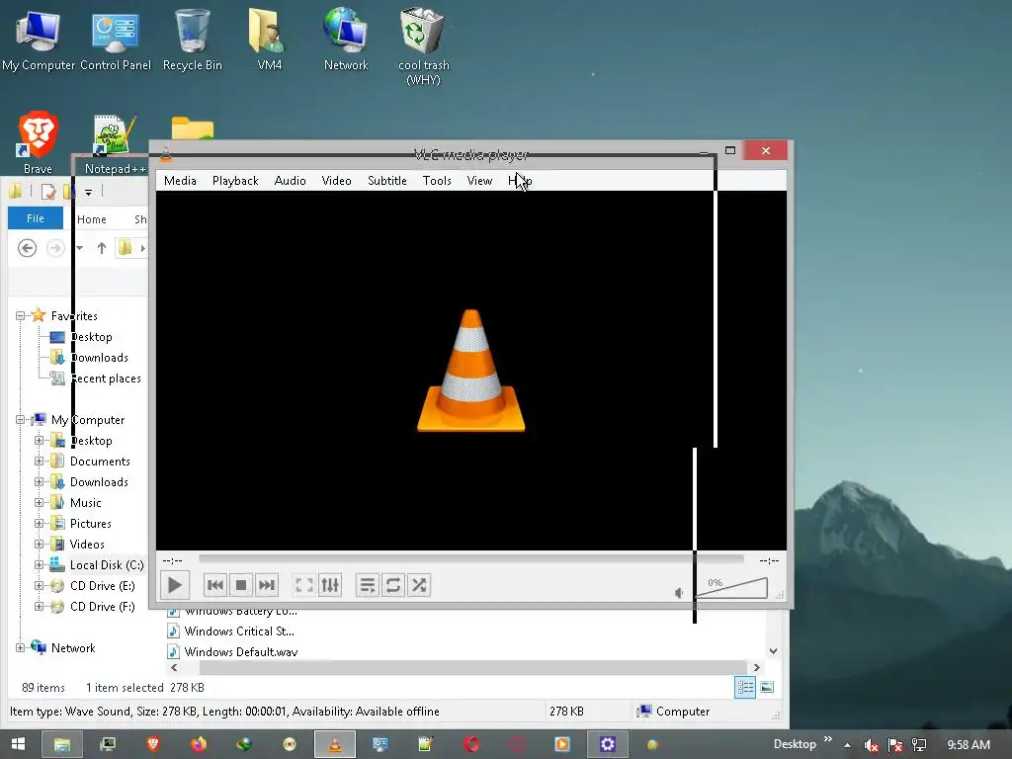Select Windows Critical St... sound file

(x=231, y=632)
